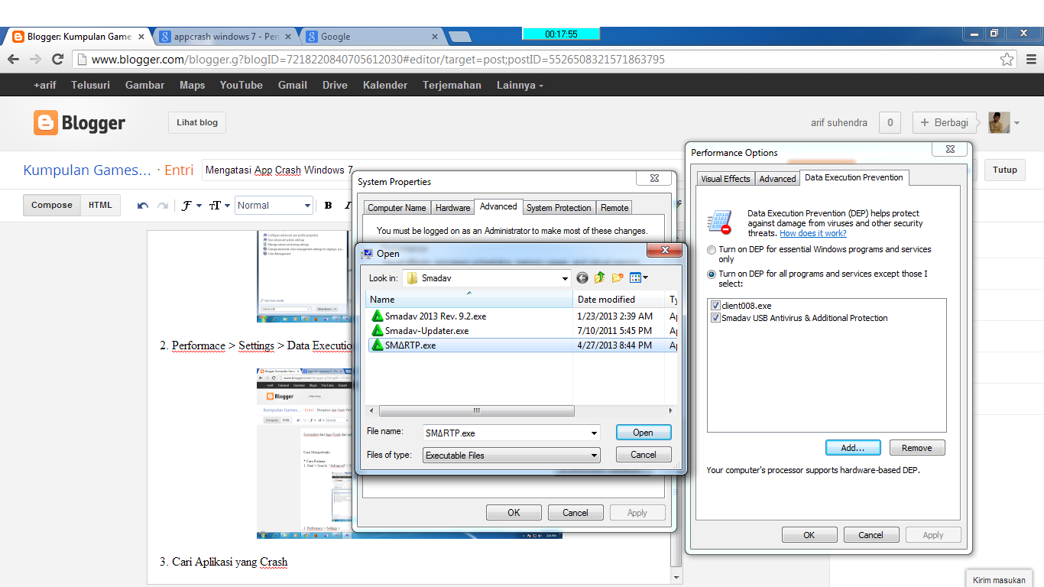Open the Files of type dropdown
This screenshot has height=587, width=1044.
tap(594, 456)
